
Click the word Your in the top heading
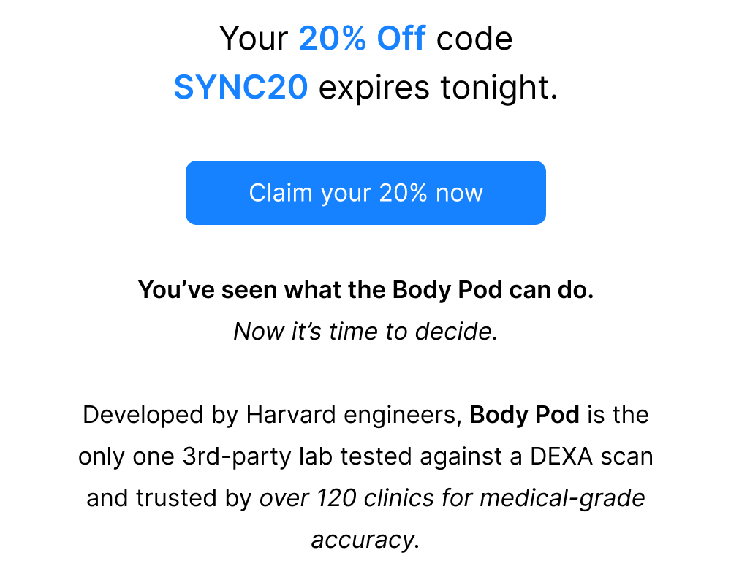[254, 38]
